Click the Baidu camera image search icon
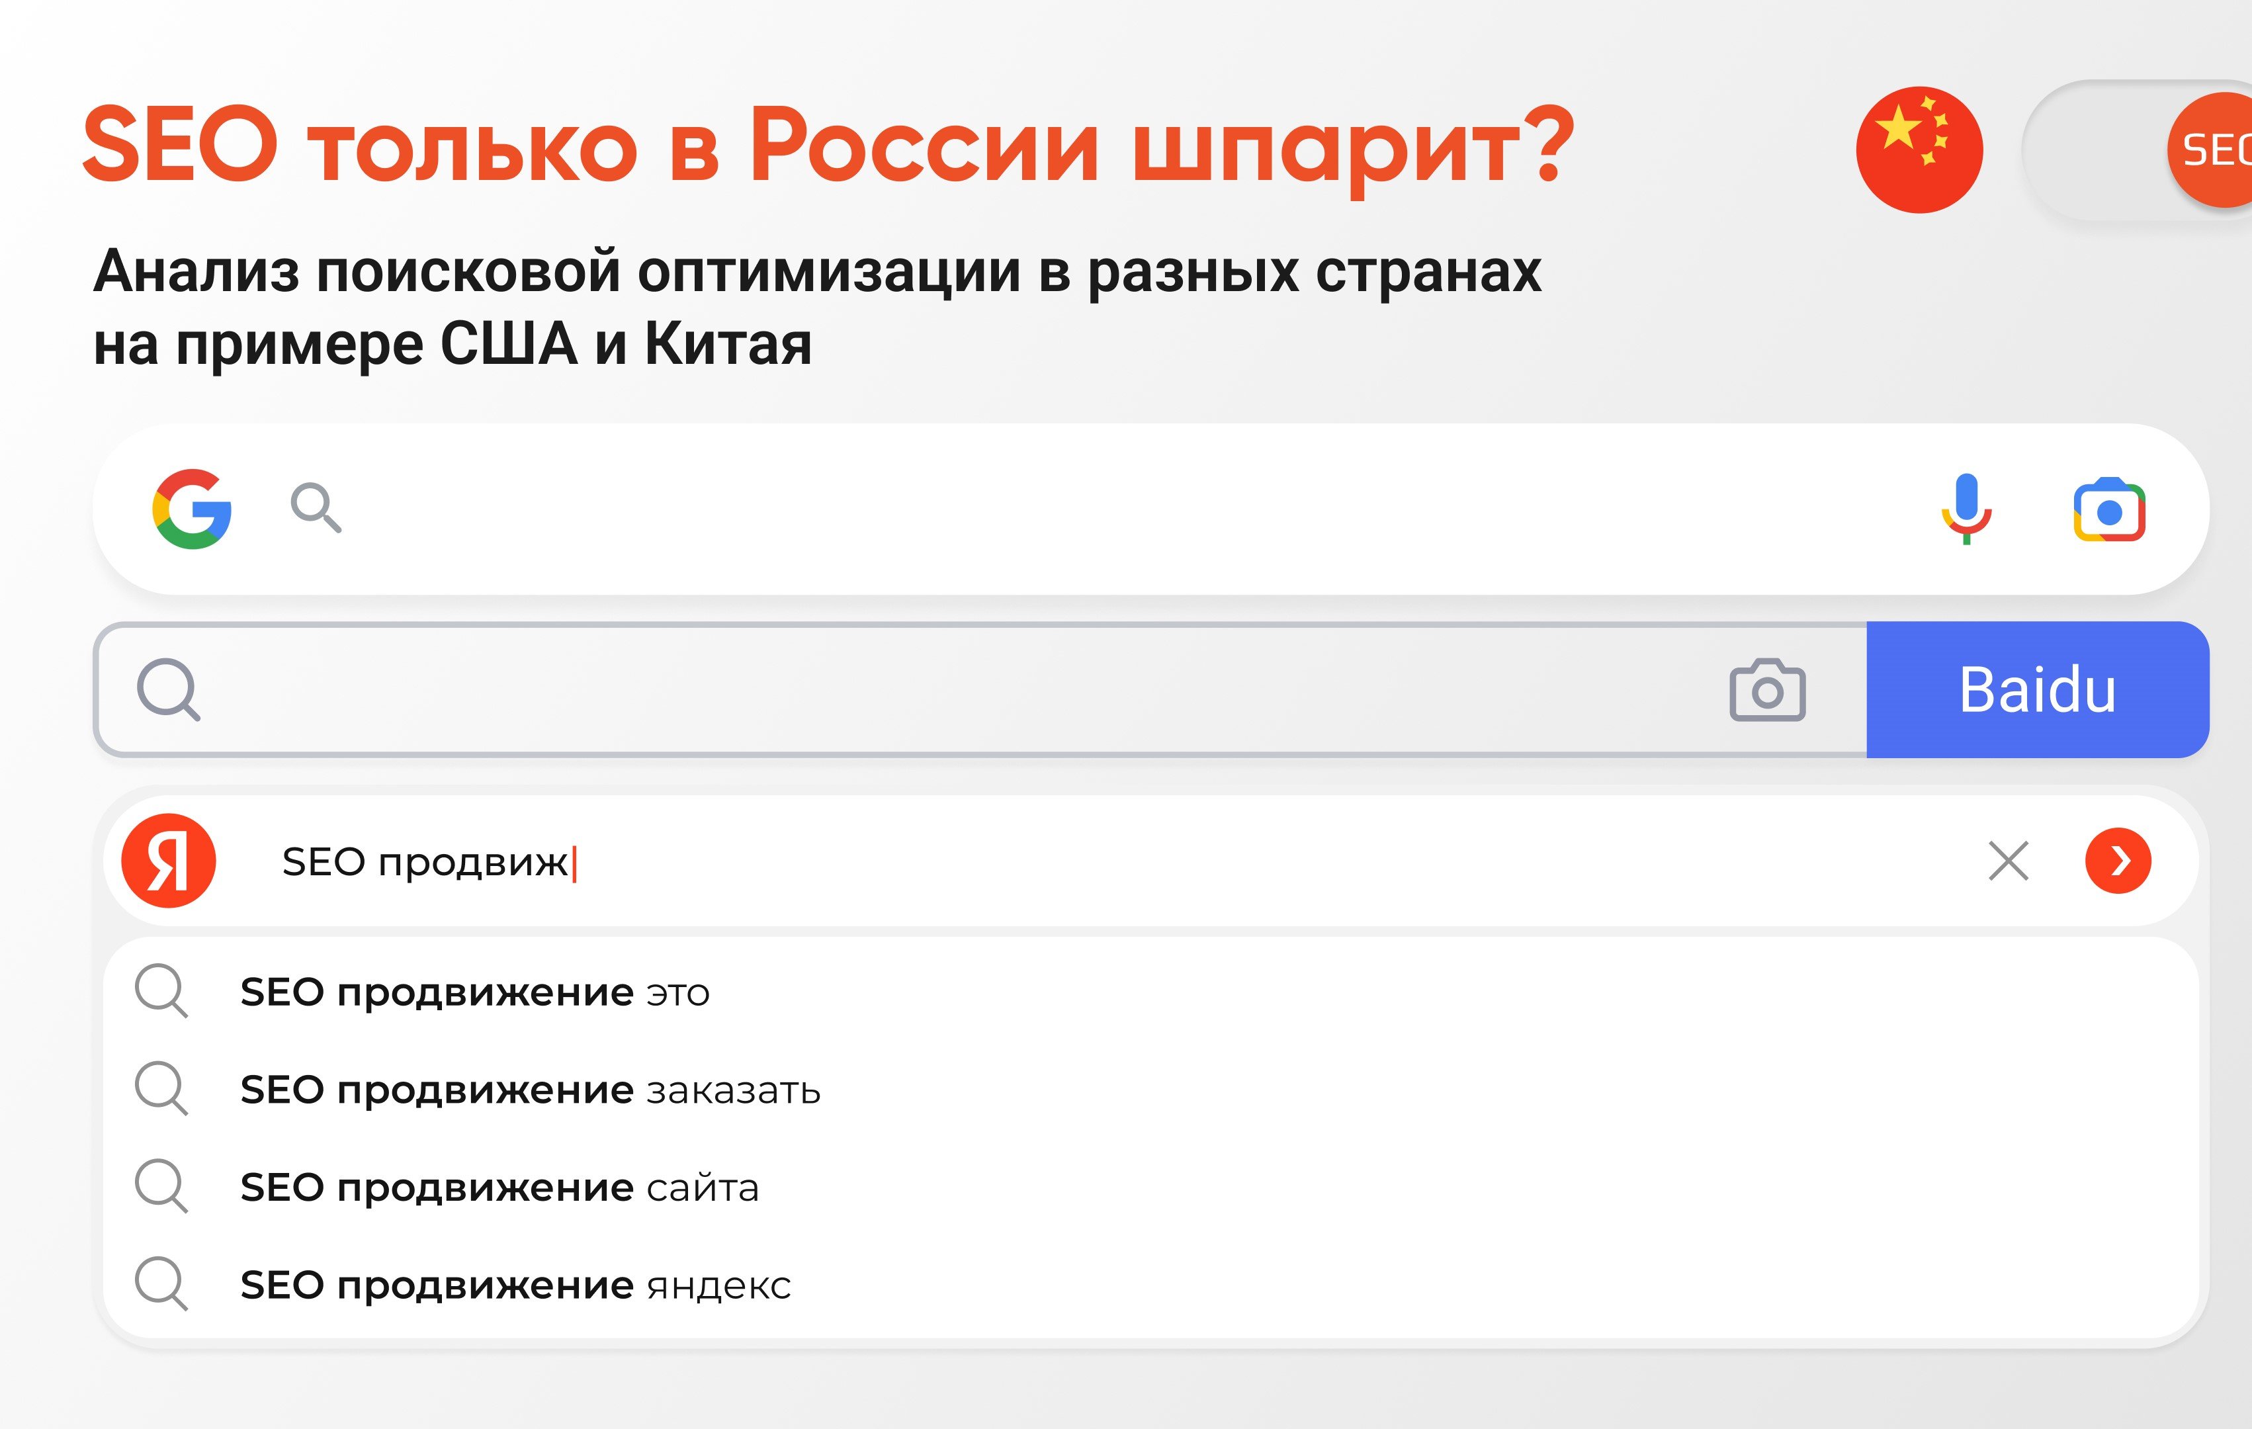Image resolution: width=2252 pixels, height=1429 pixels. click(x=1766, y=690)
